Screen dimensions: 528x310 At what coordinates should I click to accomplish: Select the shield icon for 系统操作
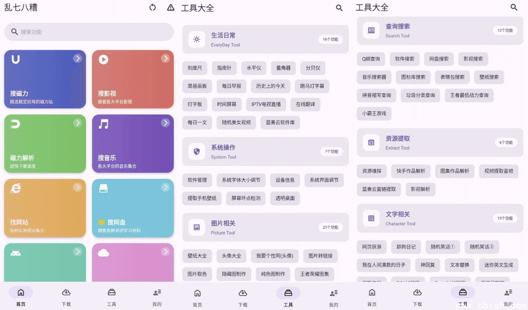pos(196,151)
